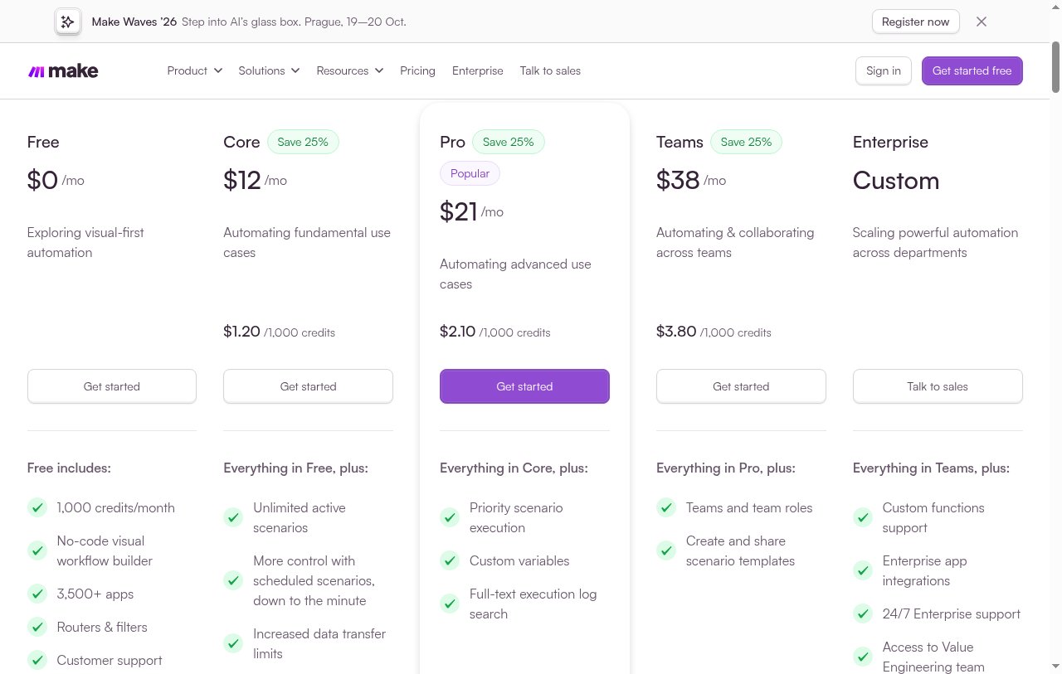Expand the Resources dropdown menu

pos(349,70)
